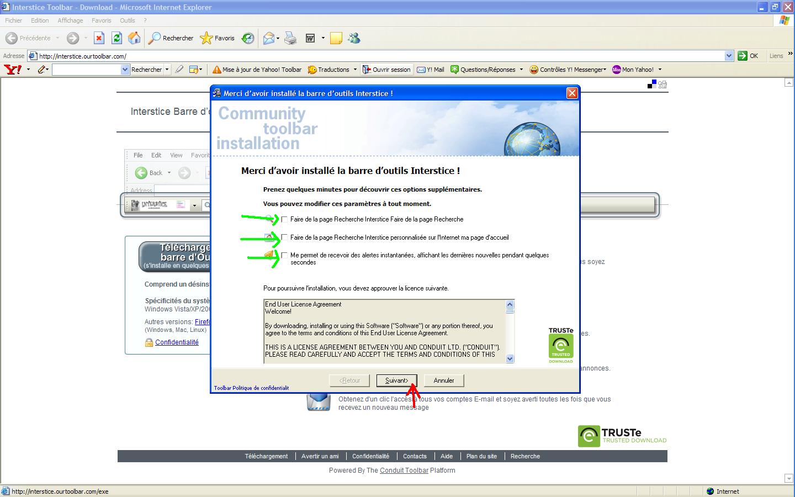
Task: Open the Précédente back history dropdown arrow
Action: pyautogui.click(x=57, y=38)
